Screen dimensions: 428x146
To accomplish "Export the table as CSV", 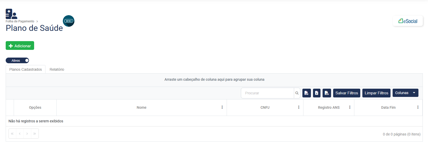I will point(327,93).
